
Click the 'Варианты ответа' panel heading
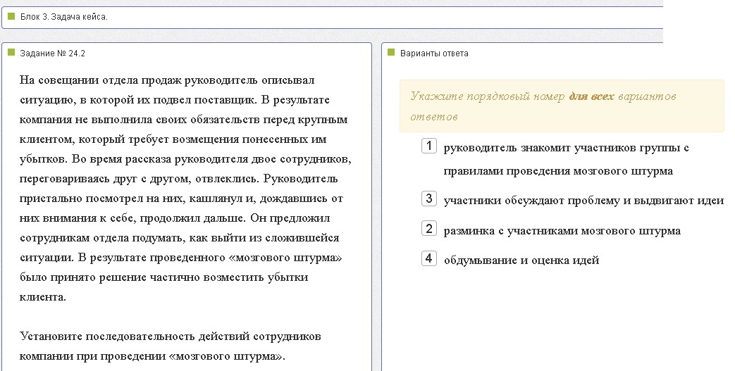tap(434, 54)
